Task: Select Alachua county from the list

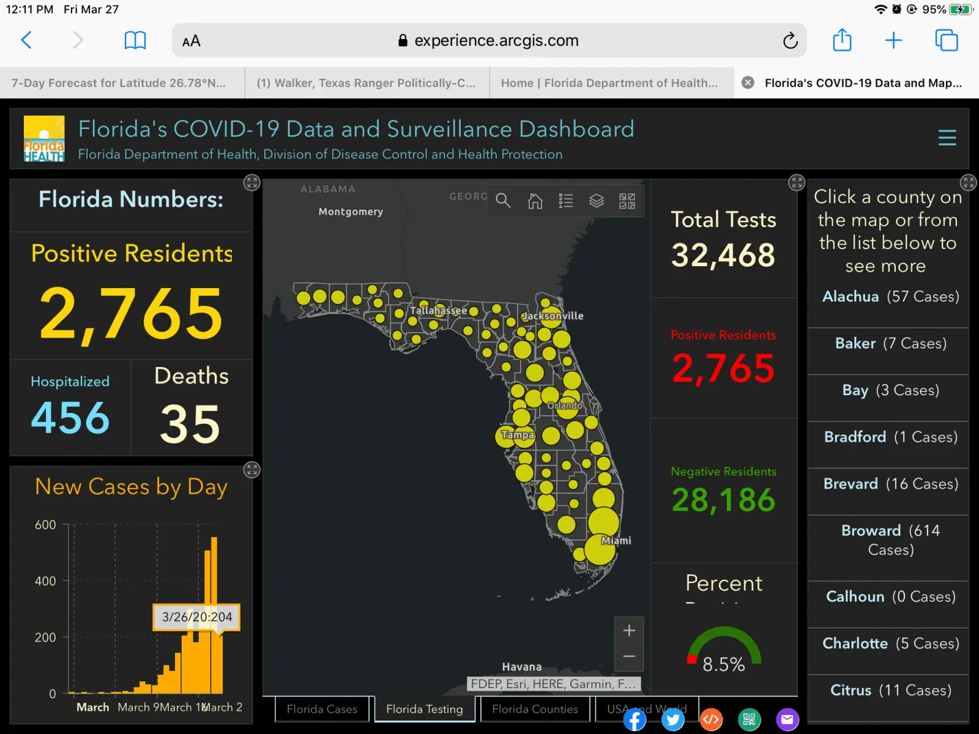Action: [890, 297]
